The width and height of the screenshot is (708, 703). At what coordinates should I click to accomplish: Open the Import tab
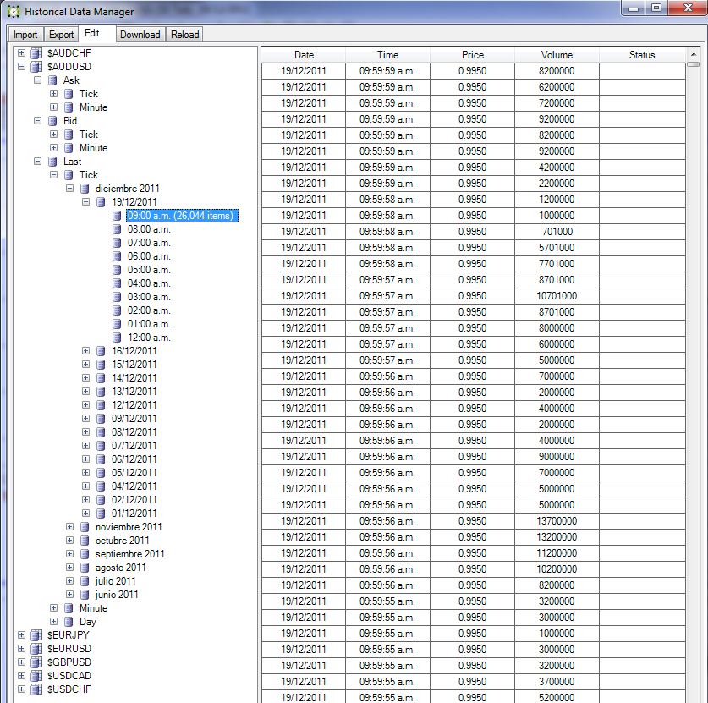click(x=25, y=35)
